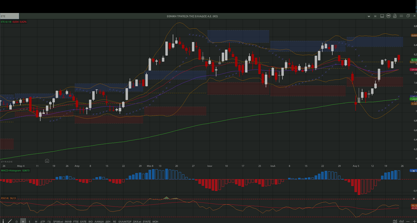Click the information 'i' icon in bottom toolbar

tap(3, 221)
